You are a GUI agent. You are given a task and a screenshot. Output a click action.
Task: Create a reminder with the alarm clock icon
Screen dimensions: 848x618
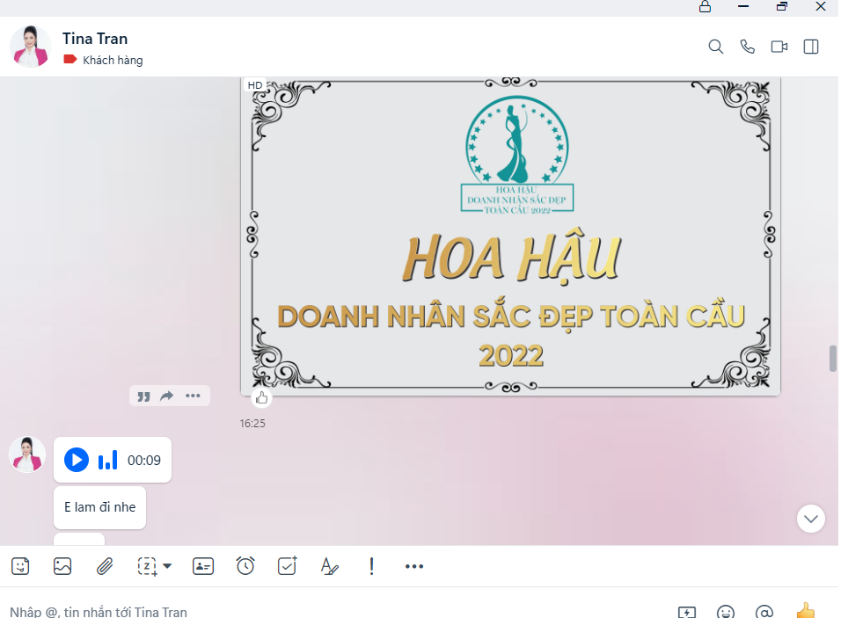pyautogui.click(x=245, y=567)
